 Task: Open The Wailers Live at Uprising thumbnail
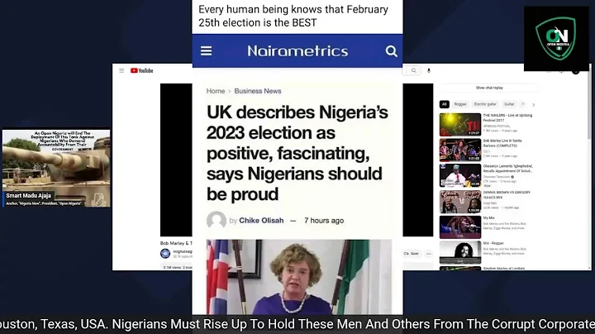click(x=460, y=125)
